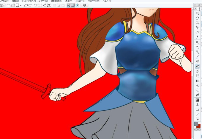Click the vertical canvas scrollbar track

coord(192,74)
